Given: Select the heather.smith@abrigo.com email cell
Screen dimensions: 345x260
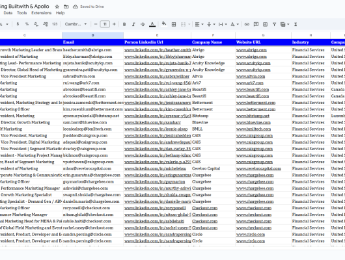Looking at the screenshot, I should [92, 50].
